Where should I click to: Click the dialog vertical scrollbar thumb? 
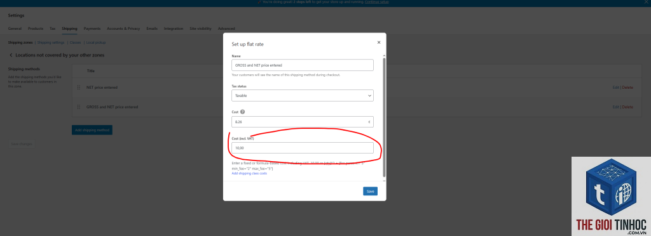[x=384, y=118]
